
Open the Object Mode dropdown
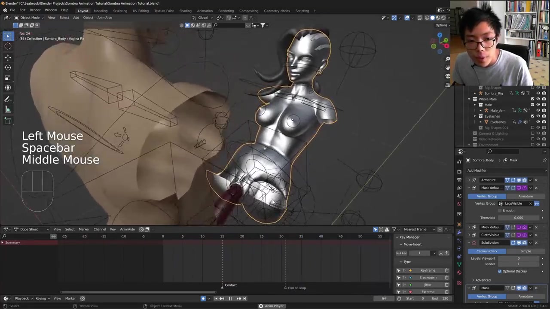click(29, 18)
